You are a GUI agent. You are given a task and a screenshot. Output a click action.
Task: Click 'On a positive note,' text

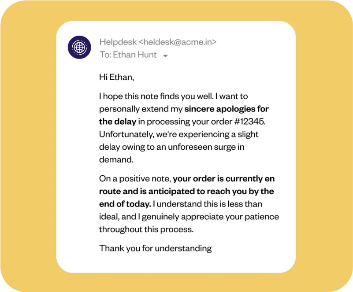(135, 179)
